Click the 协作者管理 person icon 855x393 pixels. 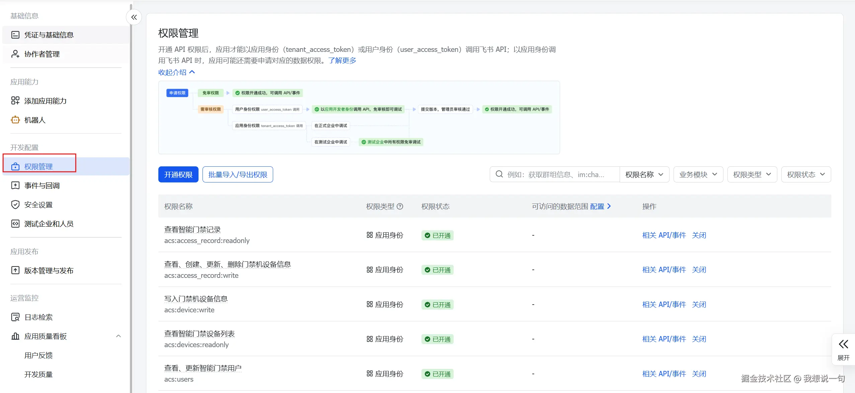15,54
